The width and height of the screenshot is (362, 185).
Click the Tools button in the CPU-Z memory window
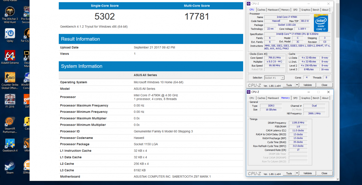click(289, 173)
